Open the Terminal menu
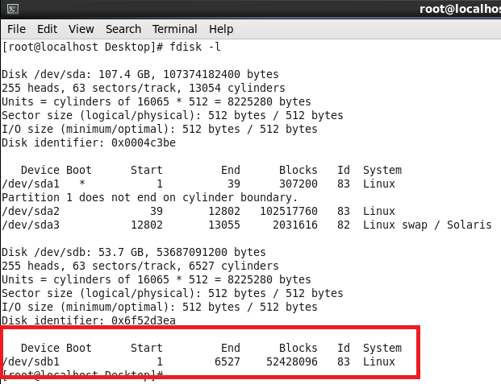 pos(174,29)
